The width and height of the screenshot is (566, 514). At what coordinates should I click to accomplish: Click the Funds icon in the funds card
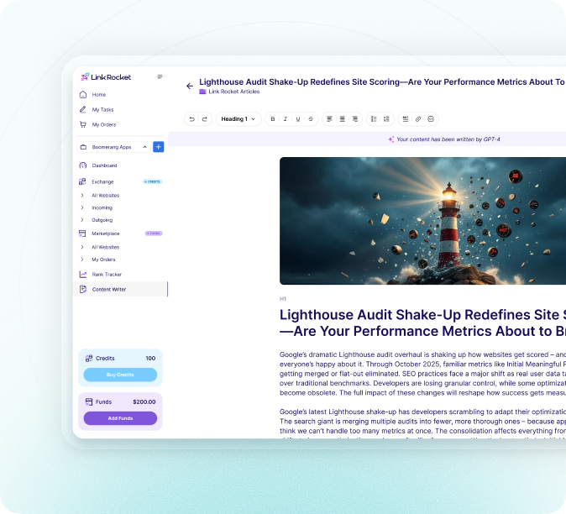pos(89,401)
